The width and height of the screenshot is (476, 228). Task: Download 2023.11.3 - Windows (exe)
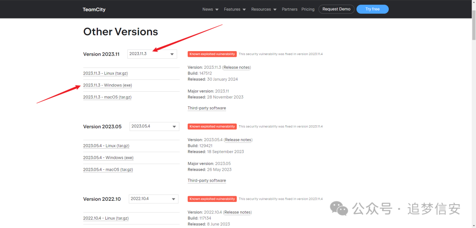(108, 85)
